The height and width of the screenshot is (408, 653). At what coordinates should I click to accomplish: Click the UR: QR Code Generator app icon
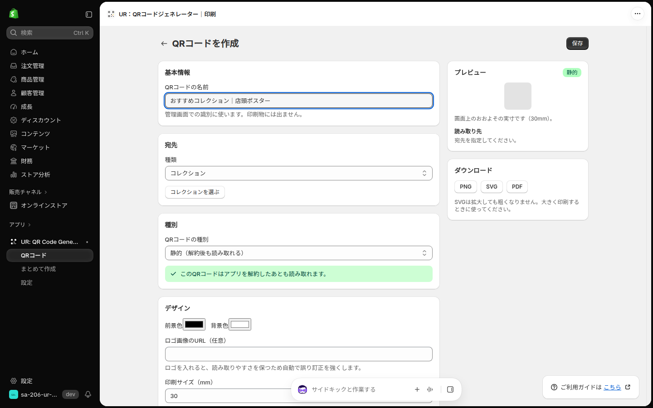(14, 242)
